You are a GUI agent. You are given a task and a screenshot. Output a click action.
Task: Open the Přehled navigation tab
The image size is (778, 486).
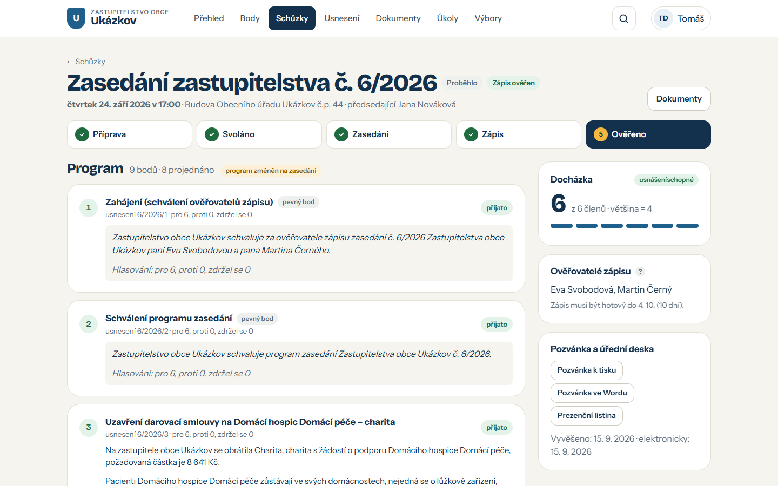click(209, 18)
